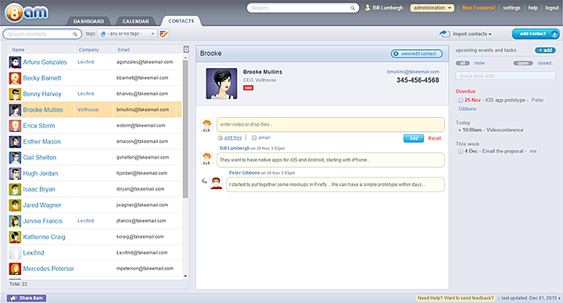Click the add files paperclip icon
Screen dimensions: 563x303
pos(220,138)
